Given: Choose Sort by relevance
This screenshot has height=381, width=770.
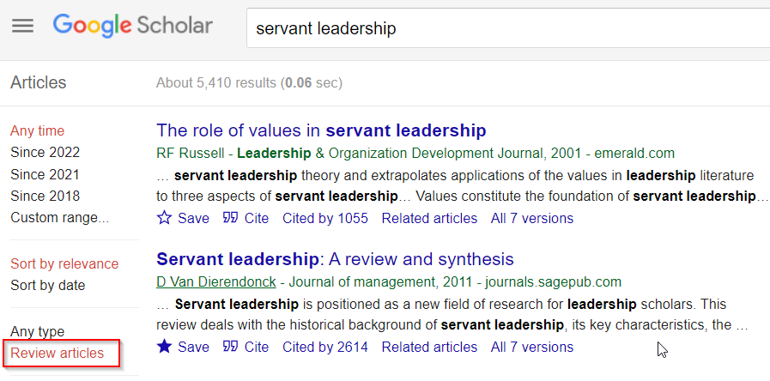Looking at the screenshot, I should (x=64, y=263).
